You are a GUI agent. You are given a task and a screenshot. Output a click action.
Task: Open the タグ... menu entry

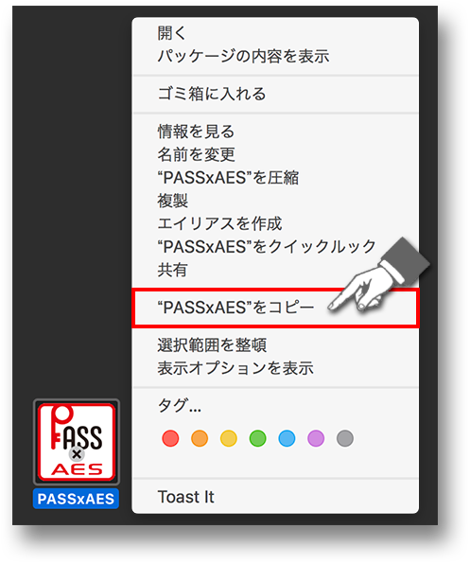275,405
